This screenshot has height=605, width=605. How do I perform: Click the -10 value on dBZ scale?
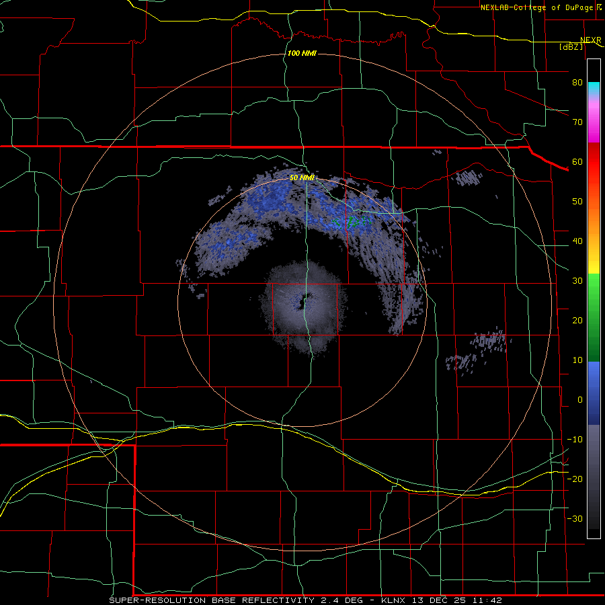[575, 440]
